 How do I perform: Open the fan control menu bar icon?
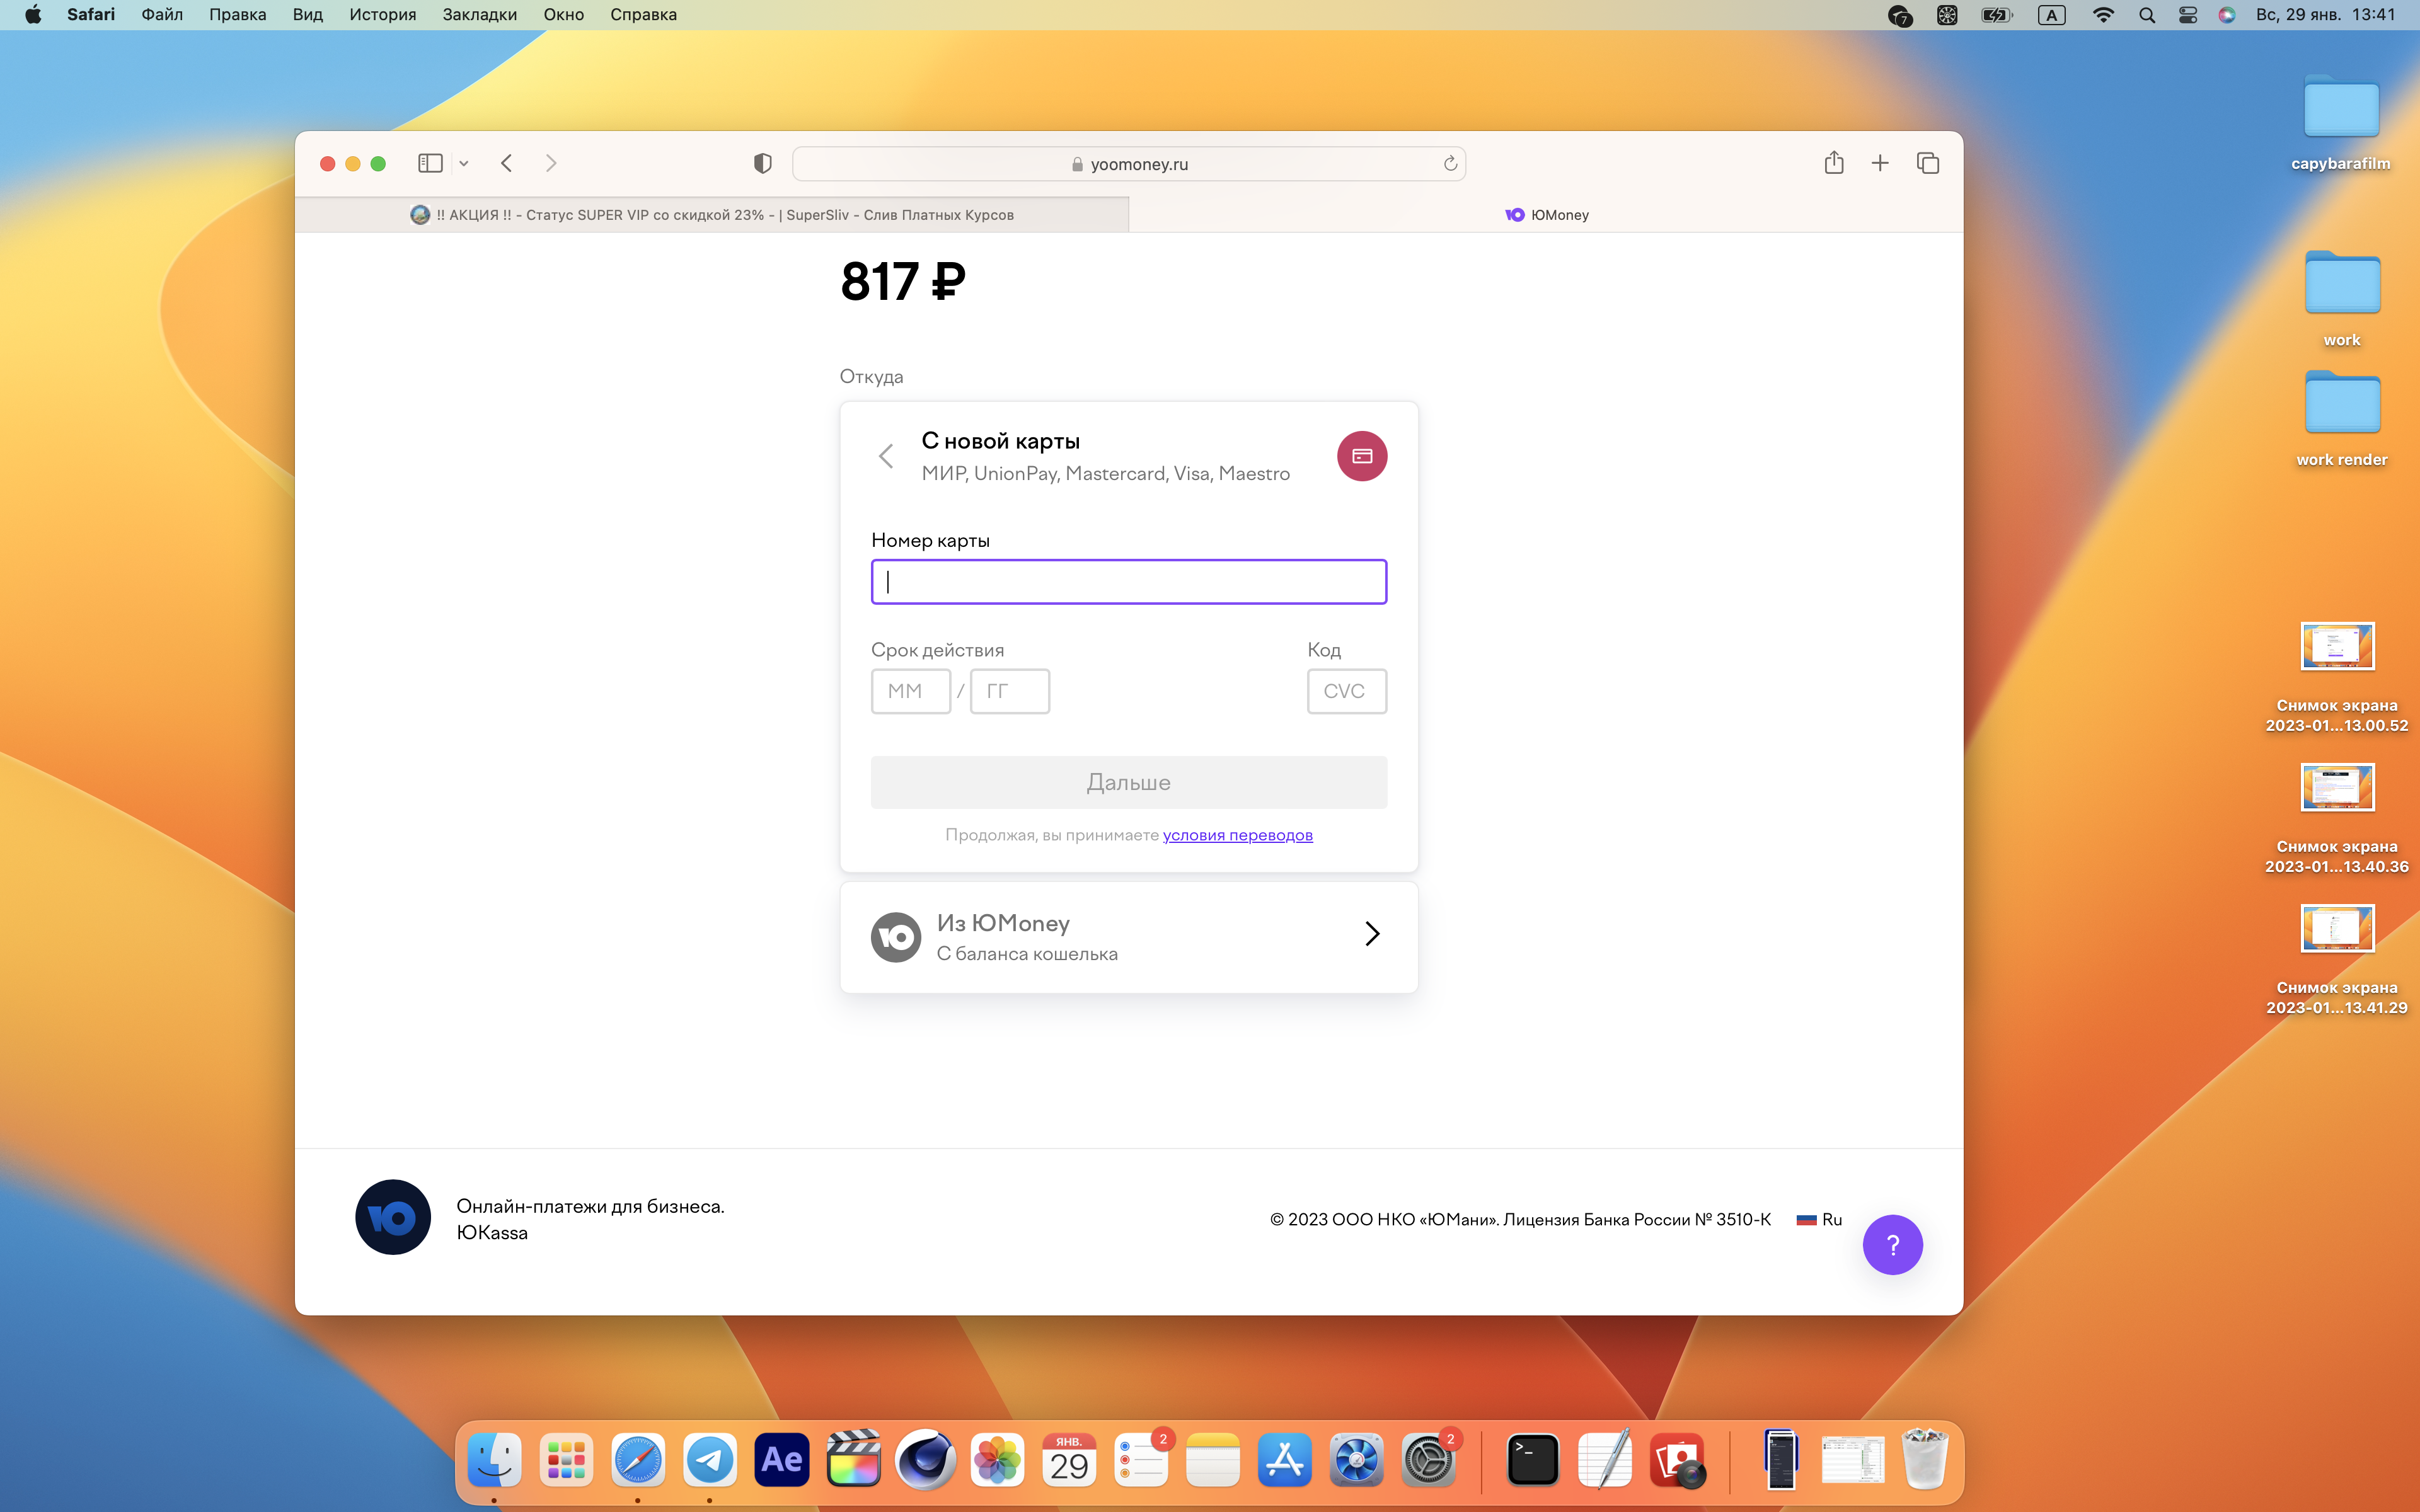coord(1947,15)
